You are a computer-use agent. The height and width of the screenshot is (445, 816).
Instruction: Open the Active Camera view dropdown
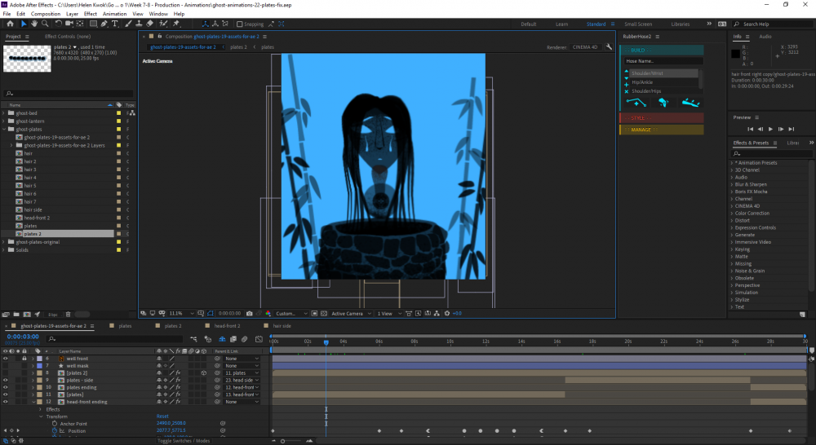point(349,313)
